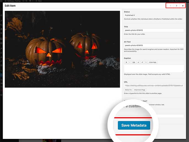Close the Edit Item dialog

[x=183, y=6]
